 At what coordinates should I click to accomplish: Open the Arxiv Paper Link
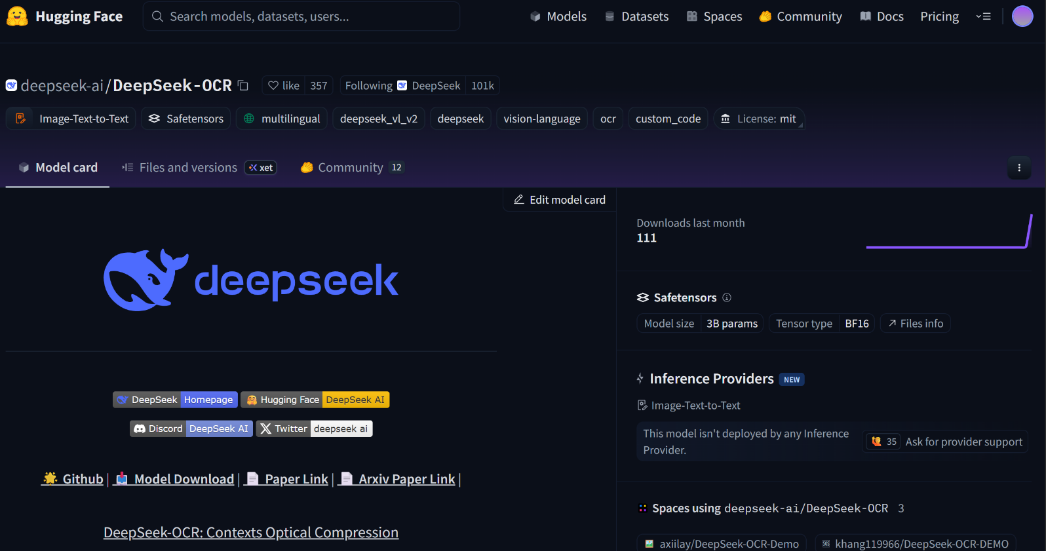[406, 479]
